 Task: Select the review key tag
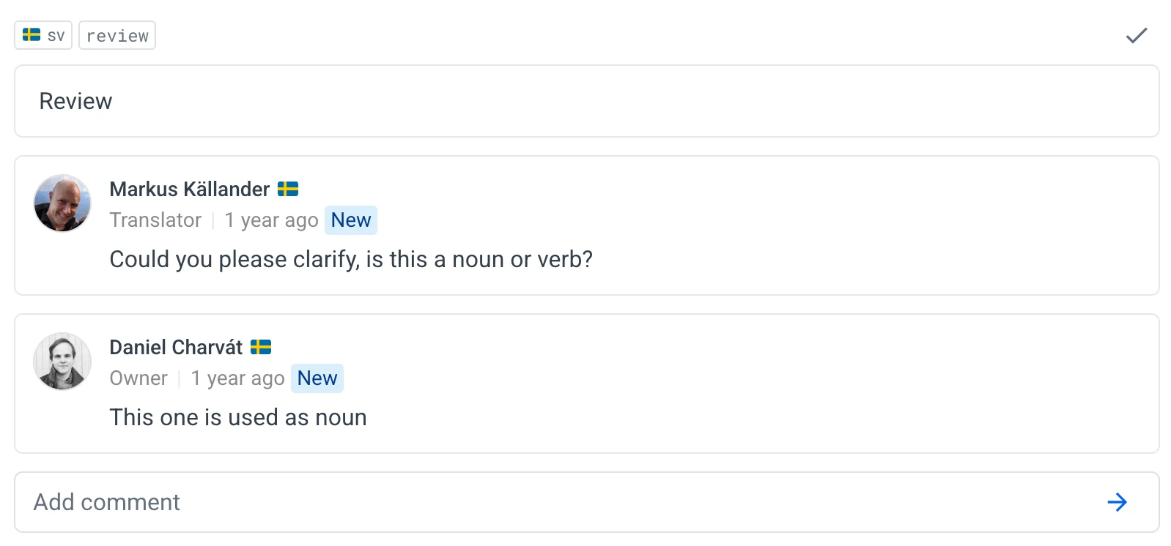[x=117, y=35]
